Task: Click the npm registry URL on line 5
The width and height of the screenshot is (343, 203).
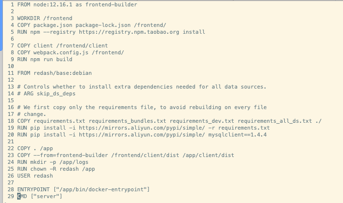Action: pyautogui.click(x=129, y=32)
